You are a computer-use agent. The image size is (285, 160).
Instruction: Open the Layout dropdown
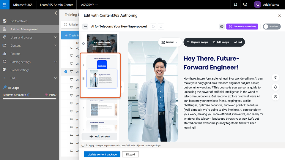(x=169, y=42)
